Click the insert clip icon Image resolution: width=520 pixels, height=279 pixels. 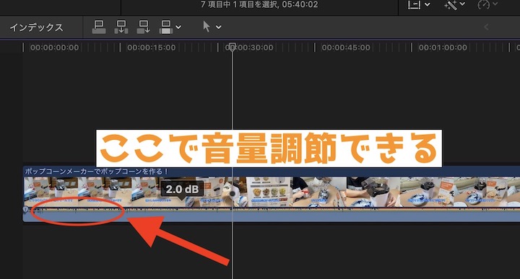pyautogui.click(x=121, y=27)
